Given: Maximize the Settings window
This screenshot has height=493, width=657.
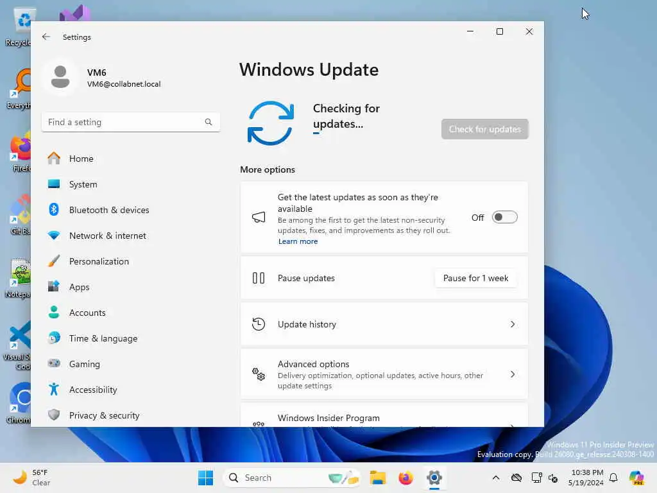Looking at the screenshot, I should tap(499, 31).
